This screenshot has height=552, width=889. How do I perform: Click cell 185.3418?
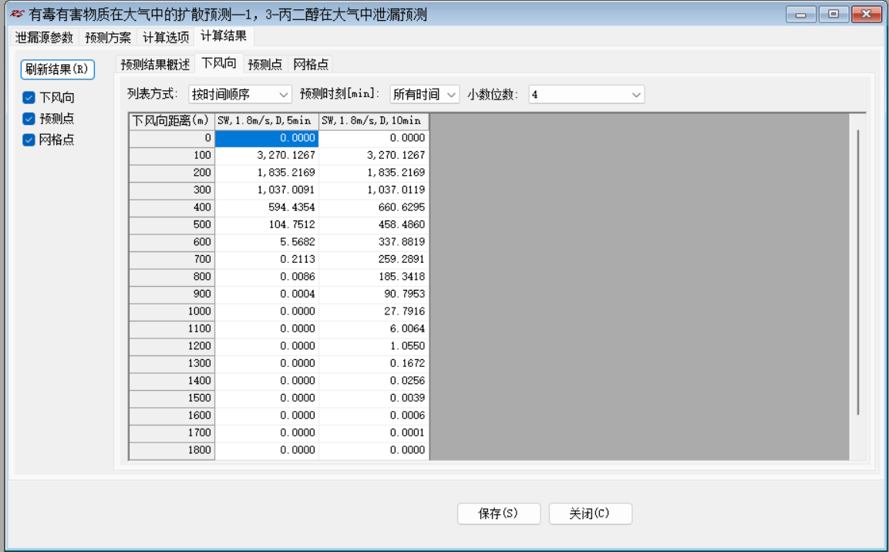(374, 277)
